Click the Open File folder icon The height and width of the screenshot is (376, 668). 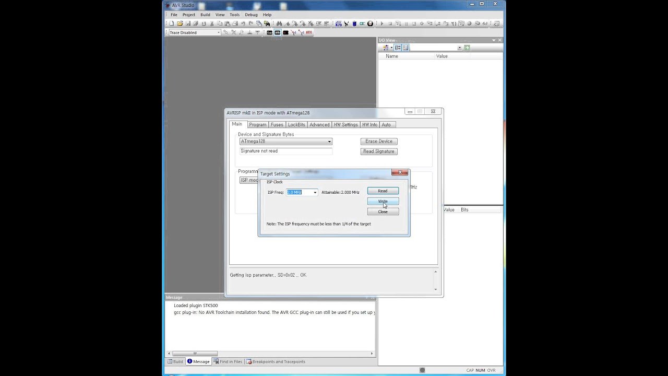point(180,23)
